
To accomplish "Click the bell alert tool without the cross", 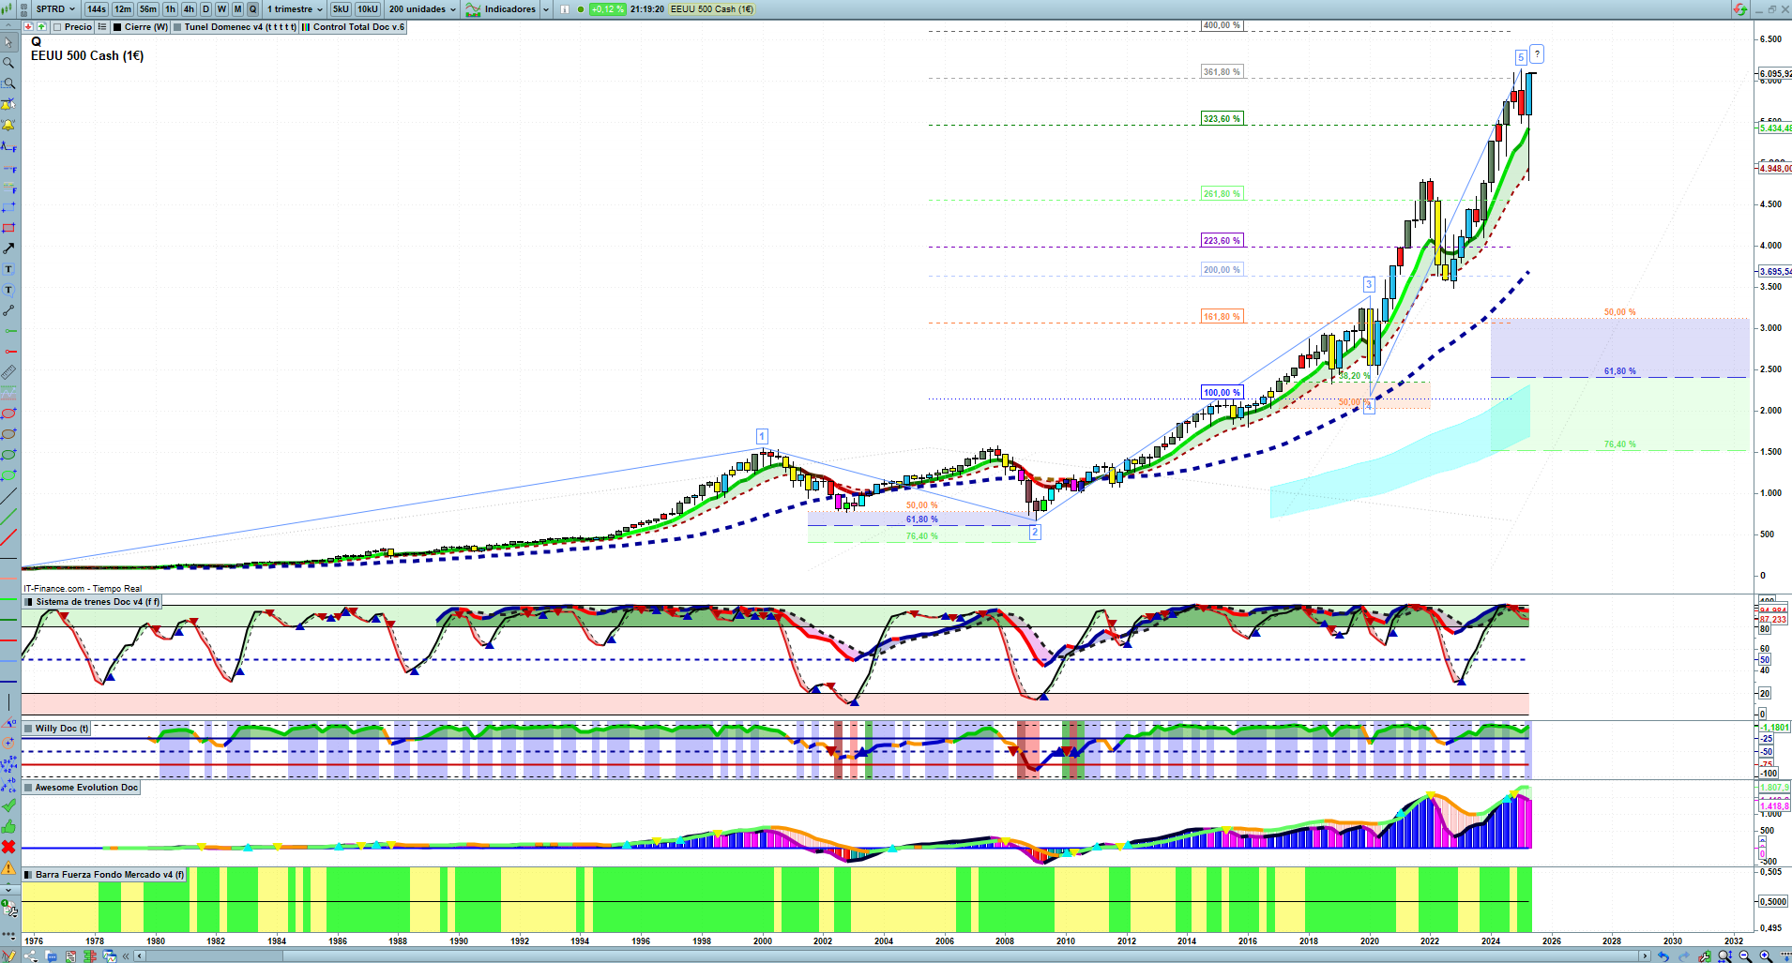I will point(8,125).
